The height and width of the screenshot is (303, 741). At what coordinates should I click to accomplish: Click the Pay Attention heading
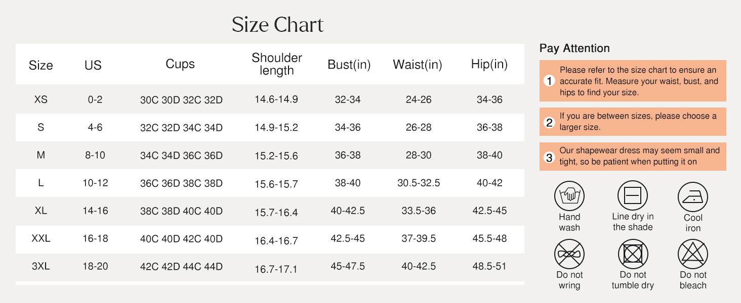click(574, 48)
